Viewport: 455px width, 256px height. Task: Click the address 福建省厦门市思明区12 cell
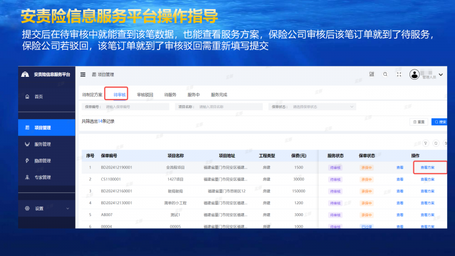pyautogui.click(x=226, y=191)
